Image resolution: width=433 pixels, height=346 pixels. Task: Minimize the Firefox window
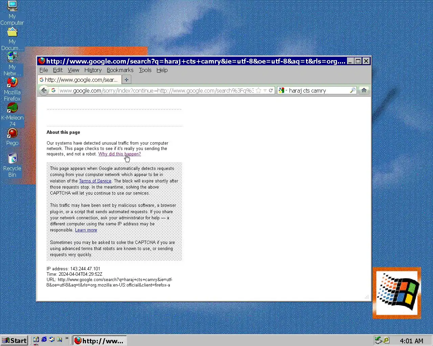(350, 61)
